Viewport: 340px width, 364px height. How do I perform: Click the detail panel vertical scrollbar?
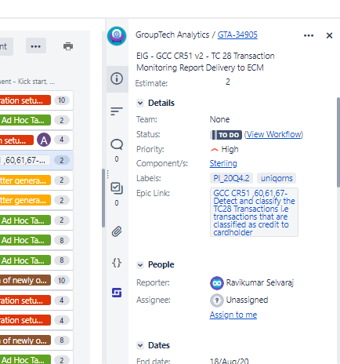point(338,142)
